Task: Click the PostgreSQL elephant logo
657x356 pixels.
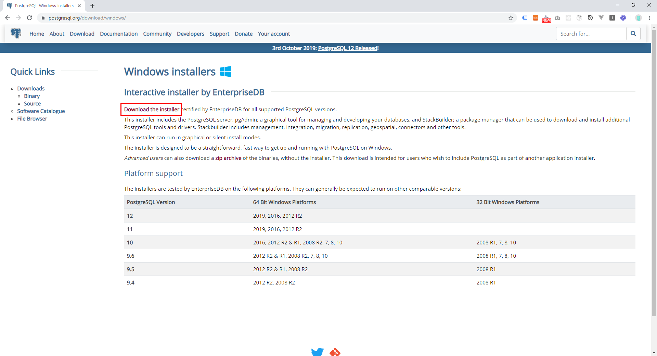Action: (x=16, y=34)
